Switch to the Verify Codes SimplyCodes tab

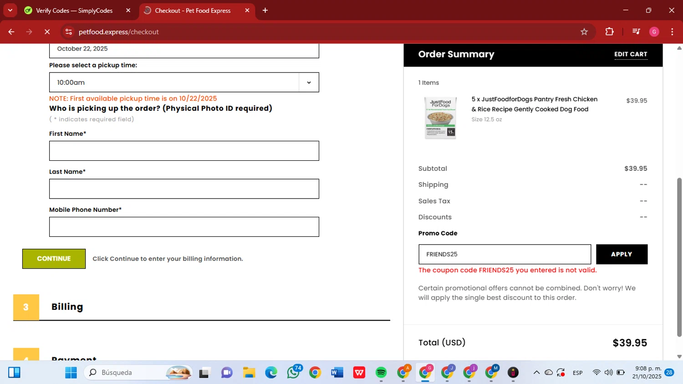coord(74,10)
